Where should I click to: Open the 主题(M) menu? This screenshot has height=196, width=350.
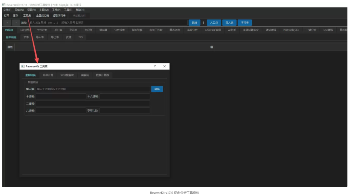click(44, 10)
